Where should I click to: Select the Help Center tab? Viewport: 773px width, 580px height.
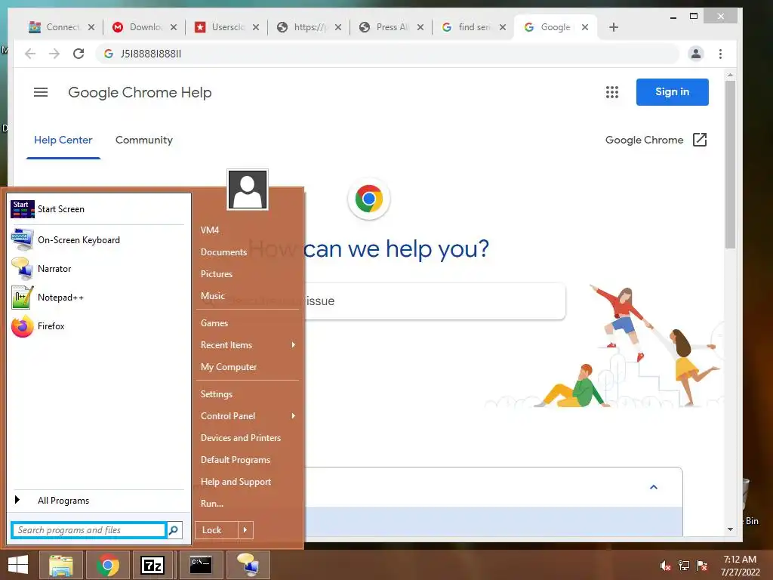pyautogui.click(x=63, y=140)
